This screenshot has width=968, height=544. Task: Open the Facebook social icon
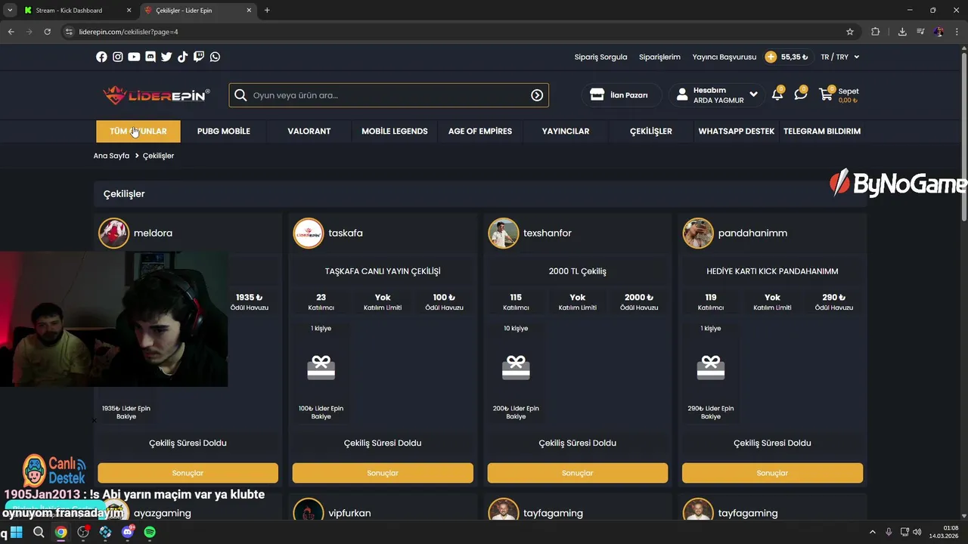tap(101, 57)
